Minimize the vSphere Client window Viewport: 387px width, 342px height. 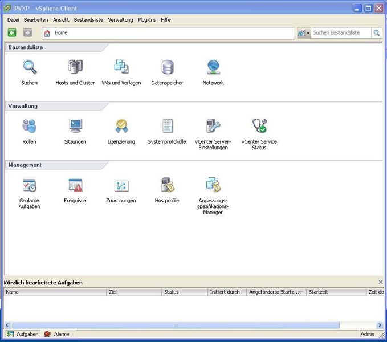point(357,8)
